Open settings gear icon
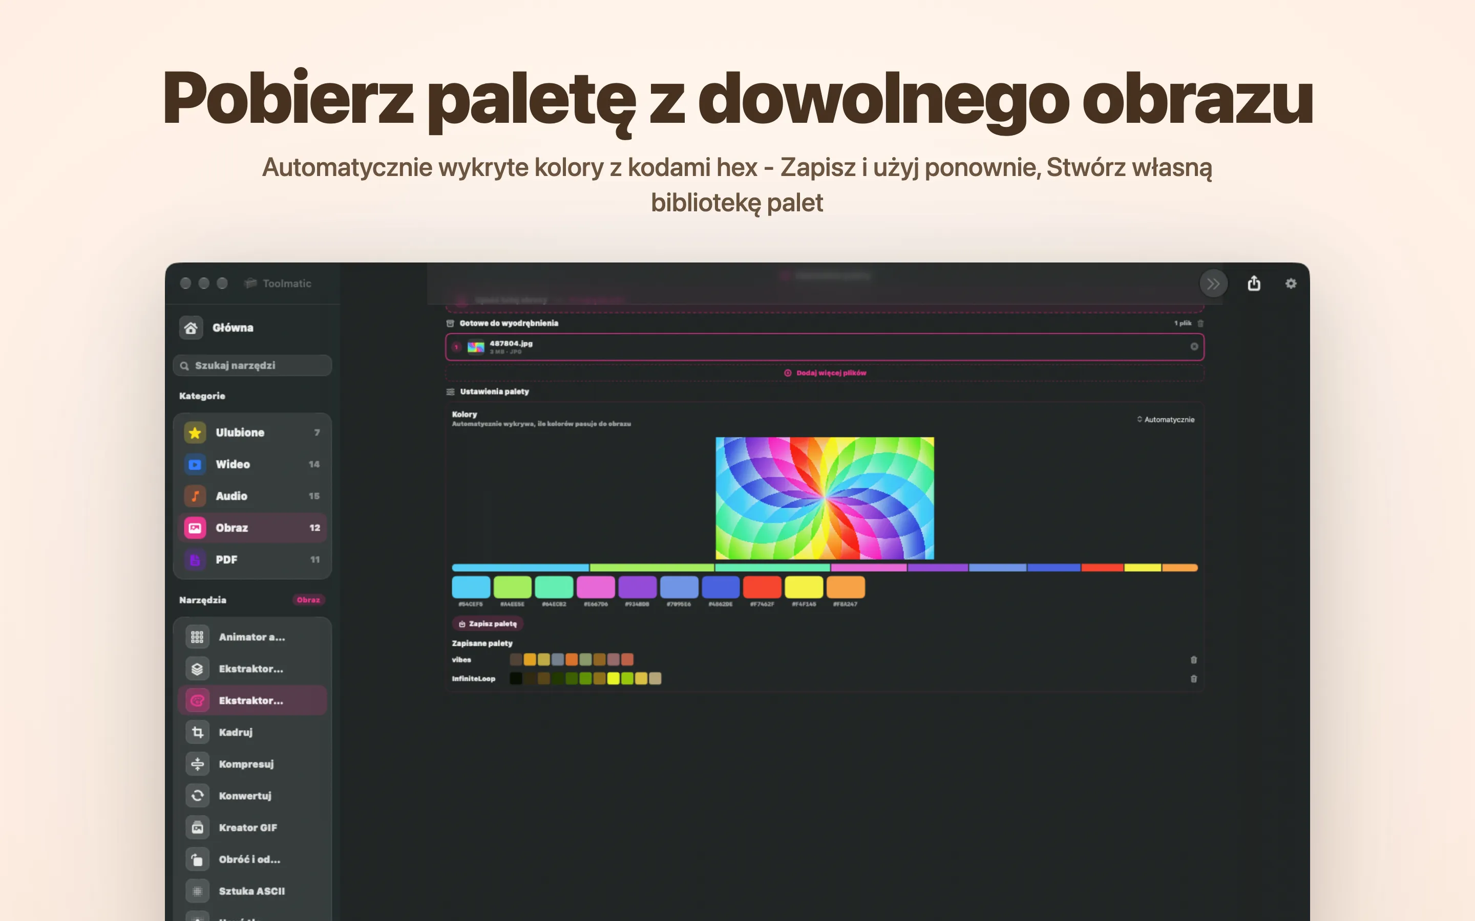The width and height of the screenshot is (1475, 921). coord(1290,283)
